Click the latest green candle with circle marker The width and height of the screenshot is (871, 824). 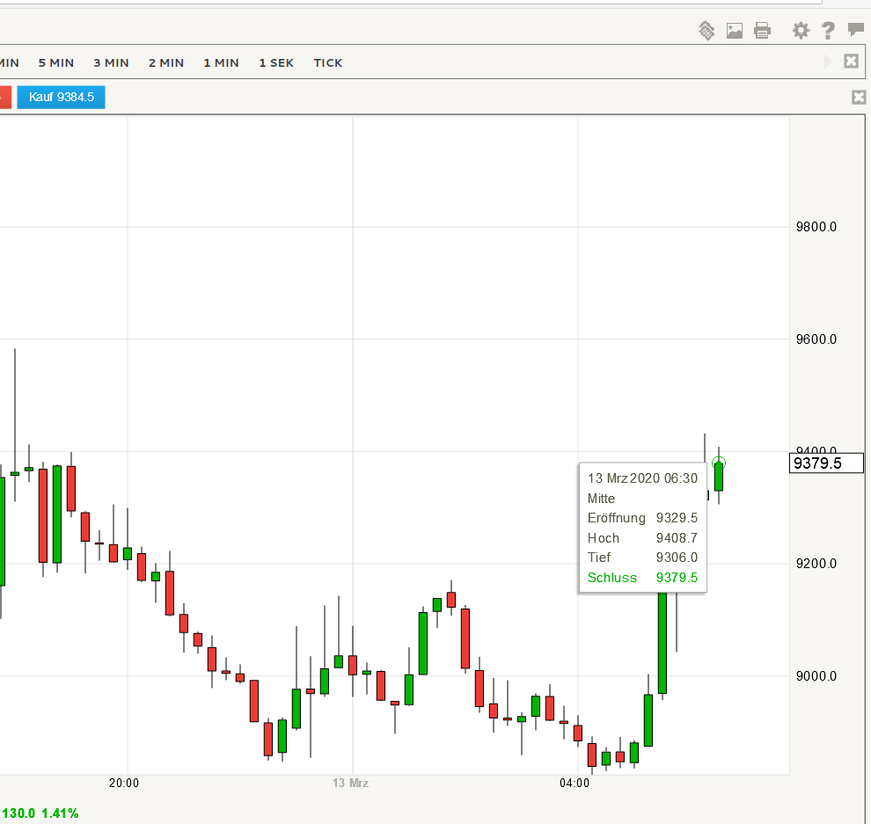point(719,476)
